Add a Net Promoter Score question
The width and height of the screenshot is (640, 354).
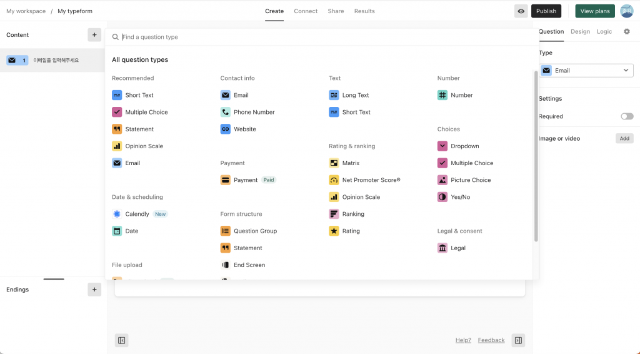pos(364,180)
